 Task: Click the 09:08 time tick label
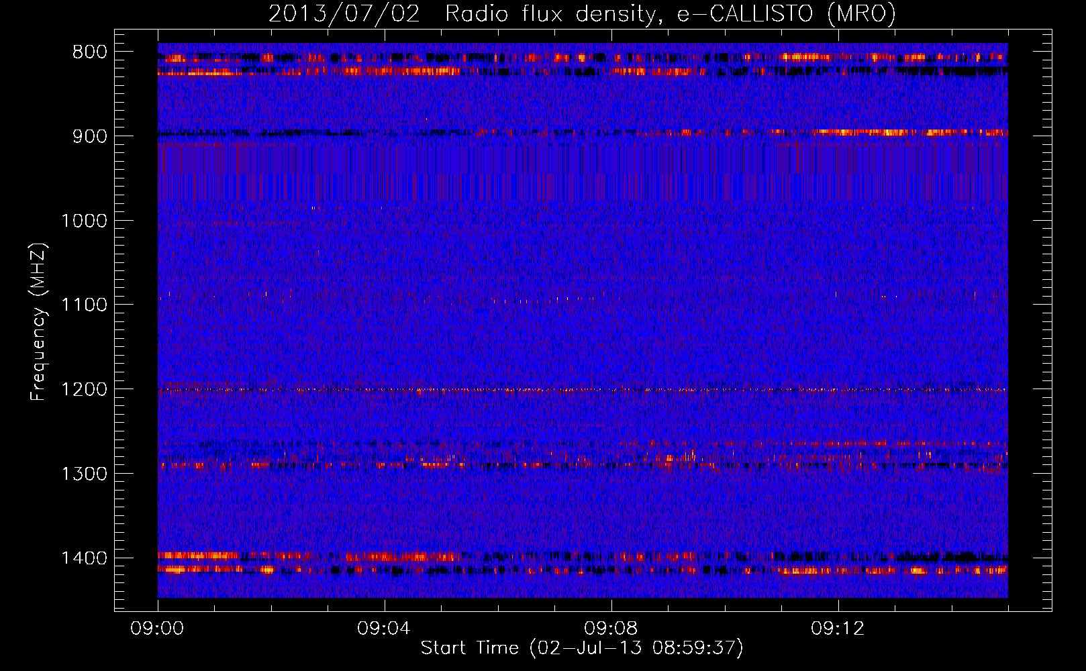pyautogui.click(x=611, y=629)
